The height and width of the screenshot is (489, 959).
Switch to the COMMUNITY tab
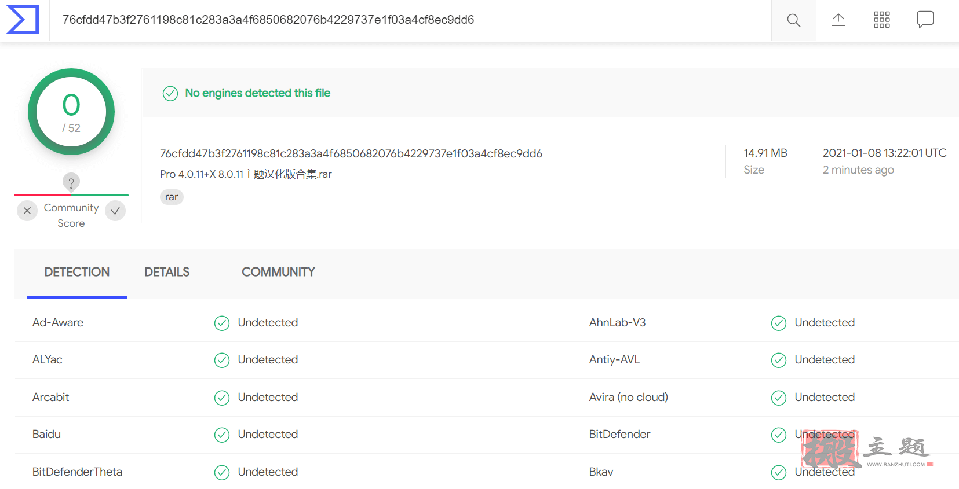click(x=278, y=272)
